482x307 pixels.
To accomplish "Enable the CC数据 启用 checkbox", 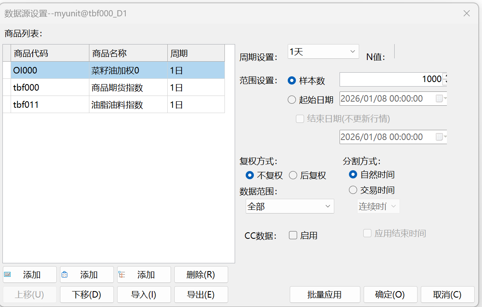I will [293, 236].
